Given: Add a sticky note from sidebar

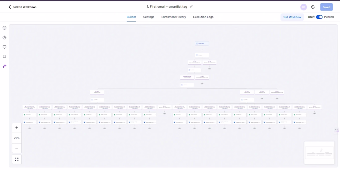Looking at the screenshot, I should tap(4, 56).
